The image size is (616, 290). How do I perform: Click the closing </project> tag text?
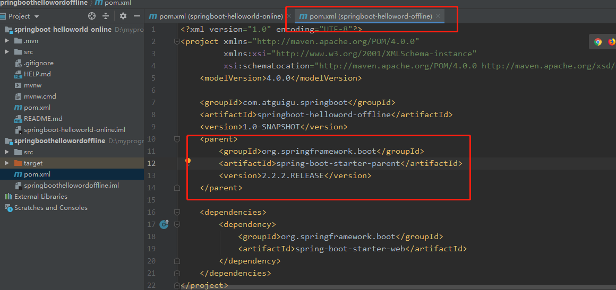(204, 285)
